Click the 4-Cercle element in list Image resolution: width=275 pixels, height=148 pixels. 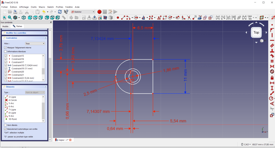(x=13, y=100)
